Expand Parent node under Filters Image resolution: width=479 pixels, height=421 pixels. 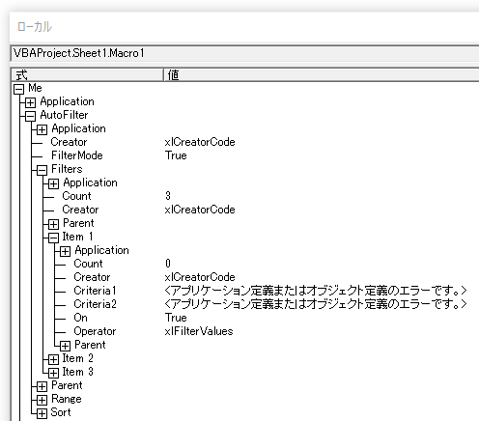pos(53,224)
